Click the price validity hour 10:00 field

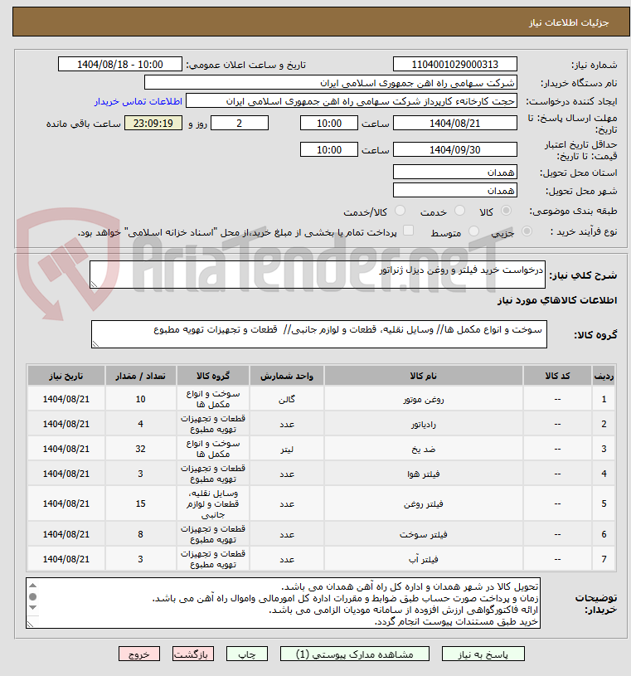point(329,149)
